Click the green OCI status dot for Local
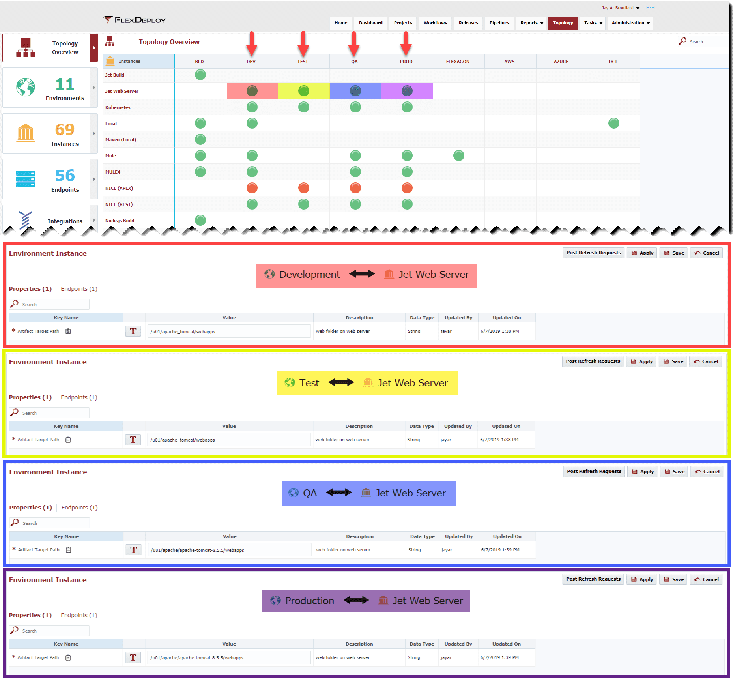The height and width of the screenshot is (678, 733). click(613, 123)
